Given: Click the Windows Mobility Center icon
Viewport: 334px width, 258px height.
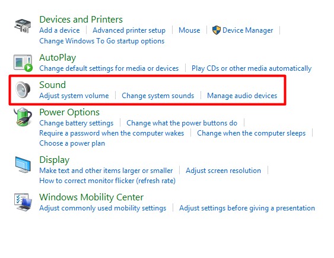Looking at the screenshot, I should (x=23, y=202).
